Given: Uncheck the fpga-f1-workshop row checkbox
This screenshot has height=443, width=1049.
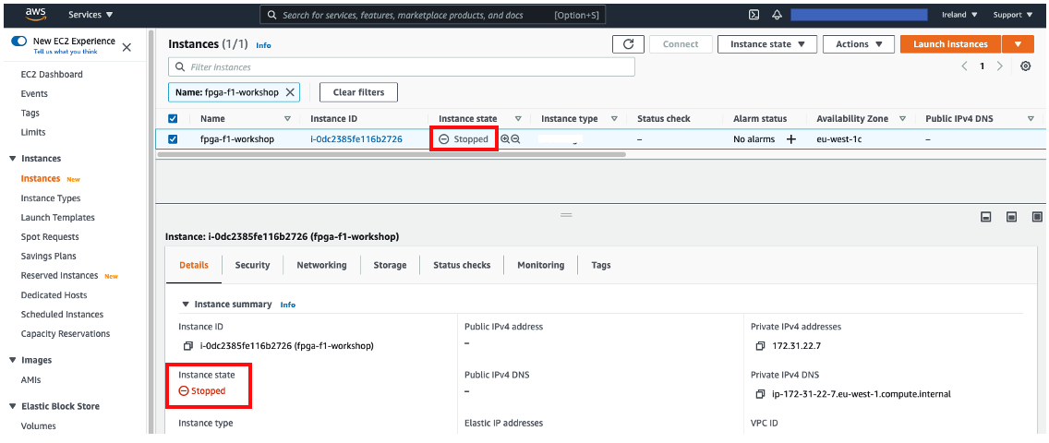Looking at the screenshot, I should pyautogui.click(x=173, y=139).
